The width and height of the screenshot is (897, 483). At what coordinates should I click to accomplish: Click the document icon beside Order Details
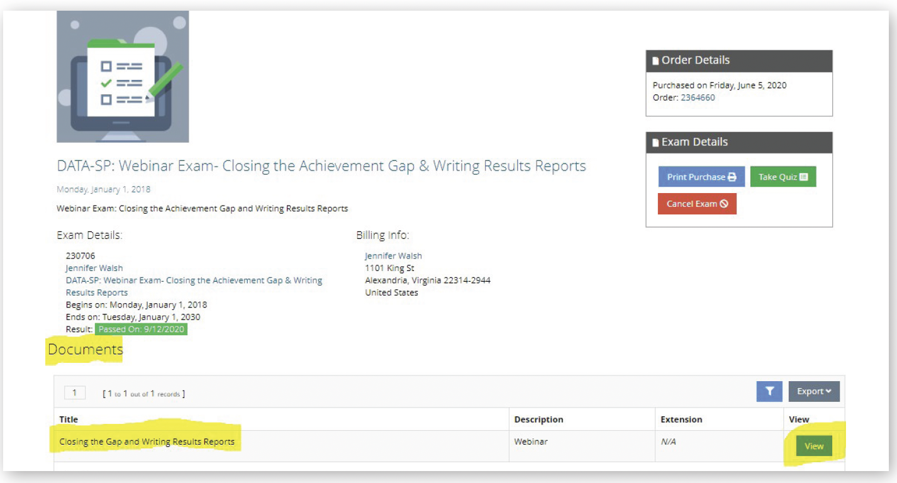655,61
